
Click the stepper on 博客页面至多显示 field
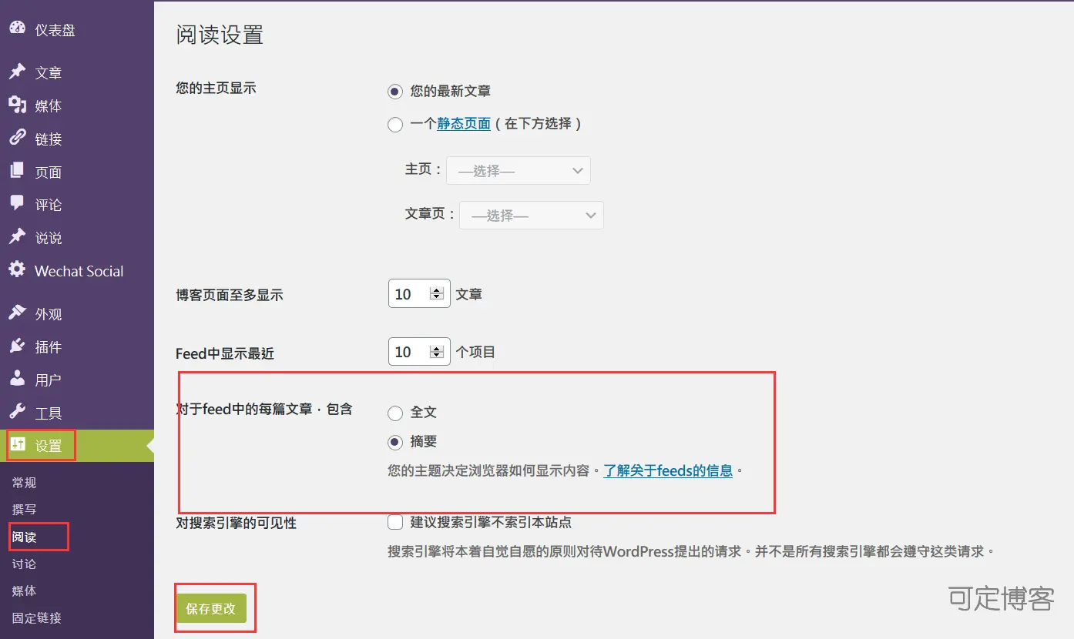point(437,294)
